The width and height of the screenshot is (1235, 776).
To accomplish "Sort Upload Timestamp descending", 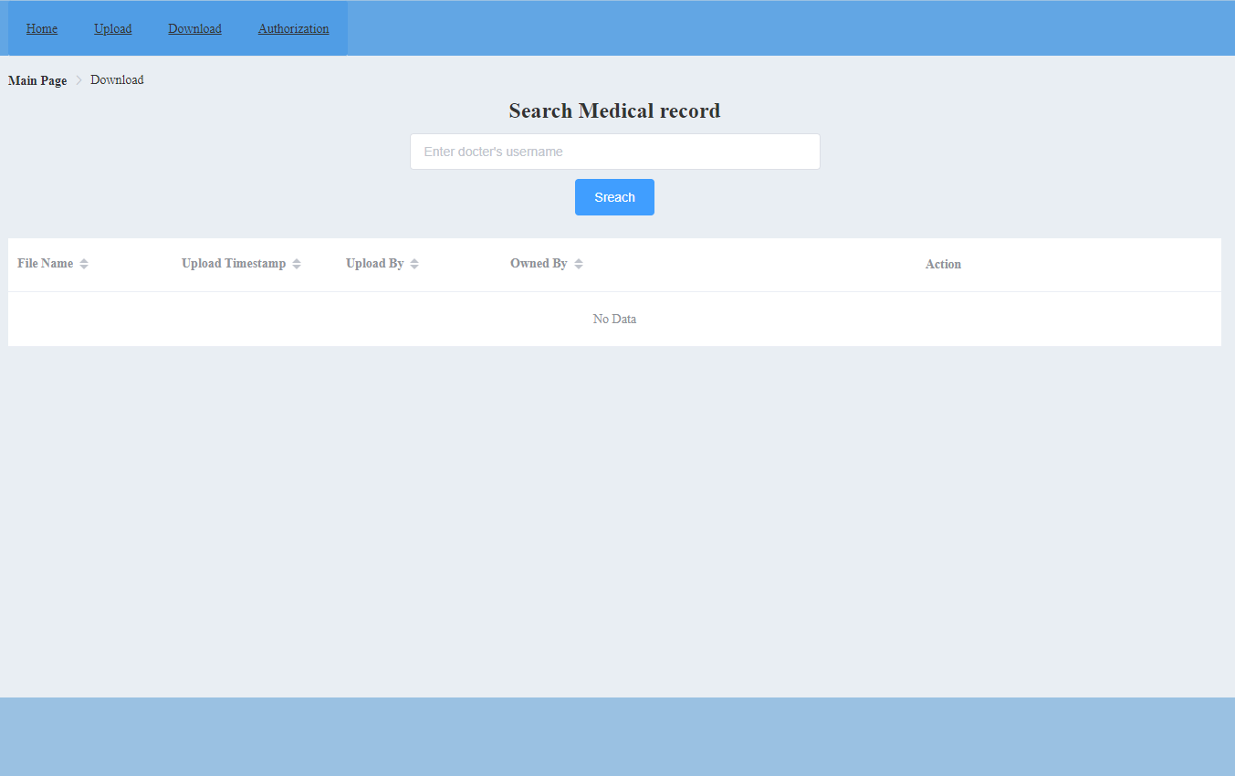I will pyautogui.click(x=298, y=267).
